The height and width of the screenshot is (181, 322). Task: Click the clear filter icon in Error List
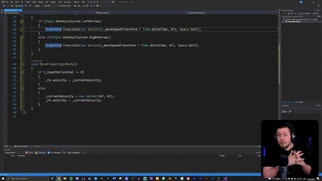(64, 153)
